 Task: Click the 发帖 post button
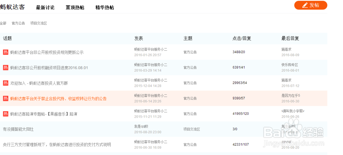coord(311,5)
